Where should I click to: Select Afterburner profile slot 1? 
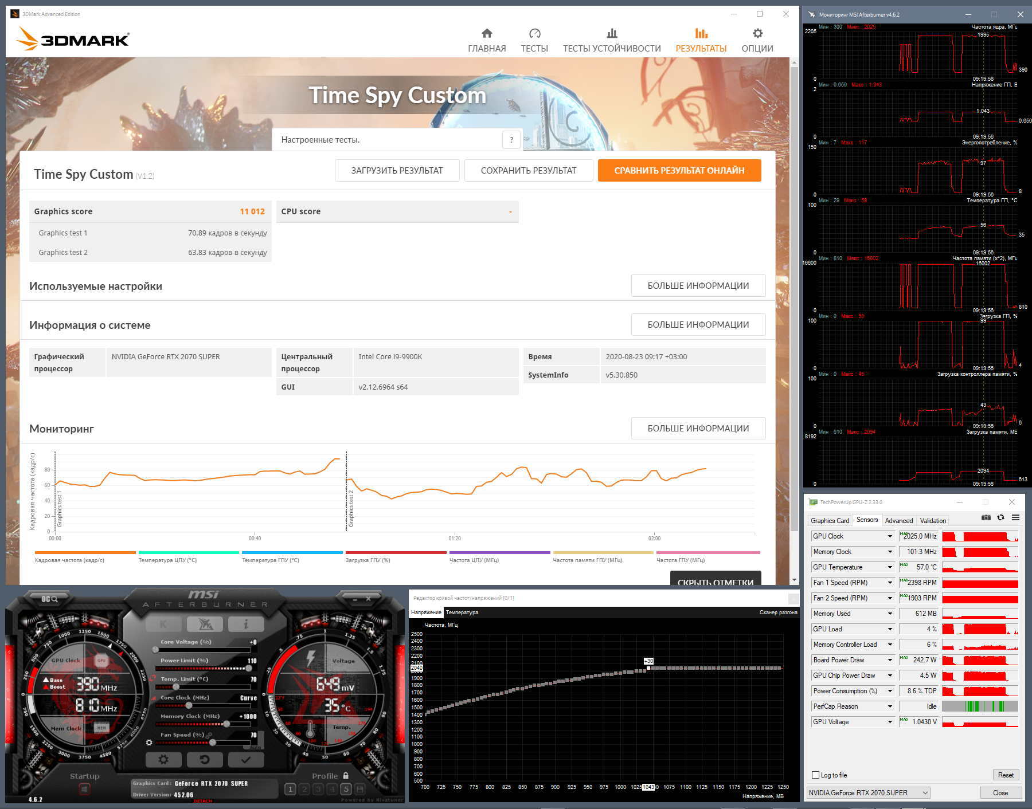(x=291, y=790)
